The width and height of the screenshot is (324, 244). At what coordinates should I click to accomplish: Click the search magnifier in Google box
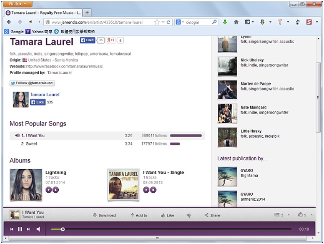point(214,22)
